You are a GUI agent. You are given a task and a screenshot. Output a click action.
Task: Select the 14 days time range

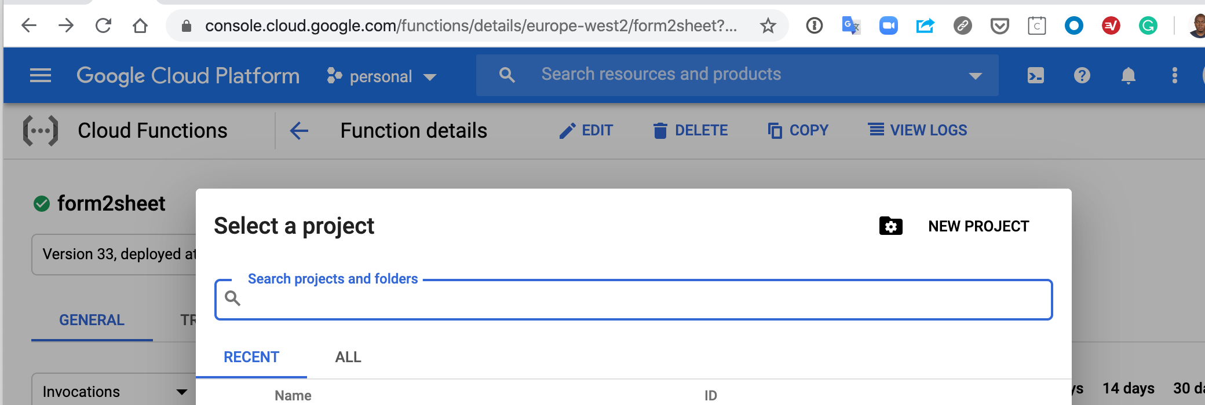click(x=1128, y=388)
